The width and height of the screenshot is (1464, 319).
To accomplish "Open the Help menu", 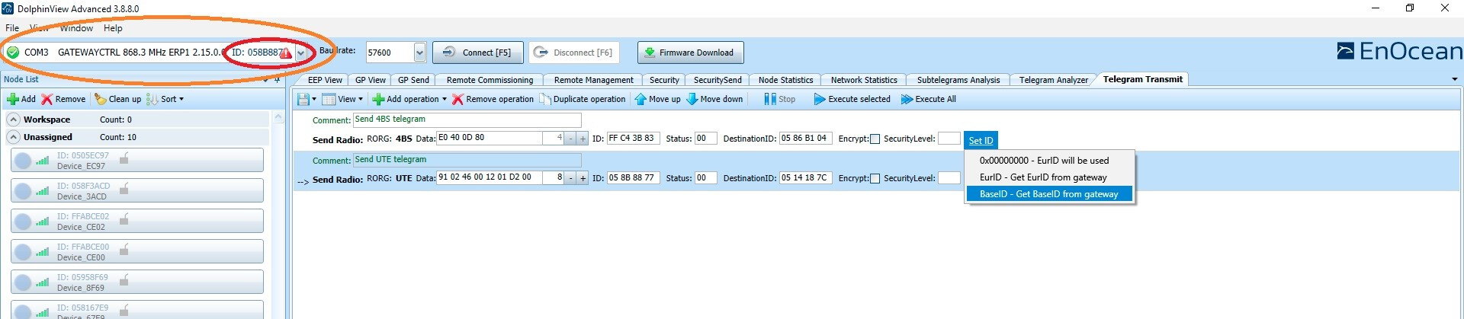I will (113, 28).
